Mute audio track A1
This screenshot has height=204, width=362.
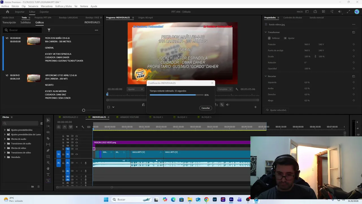coord(76,163)
